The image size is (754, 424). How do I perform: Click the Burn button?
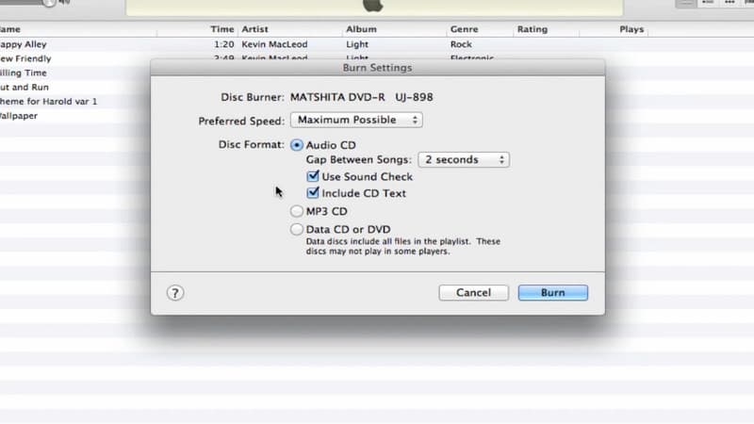[x=552, y=293]
